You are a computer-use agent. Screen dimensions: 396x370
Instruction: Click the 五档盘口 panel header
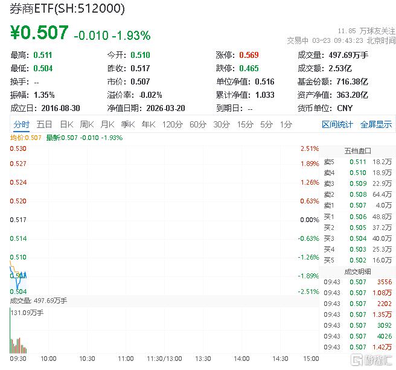(x=357, y=151)
